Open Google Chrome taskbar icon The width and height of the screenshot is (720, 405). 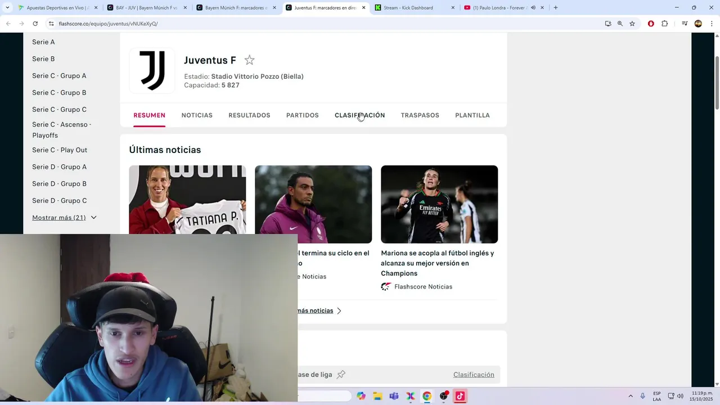427,396
